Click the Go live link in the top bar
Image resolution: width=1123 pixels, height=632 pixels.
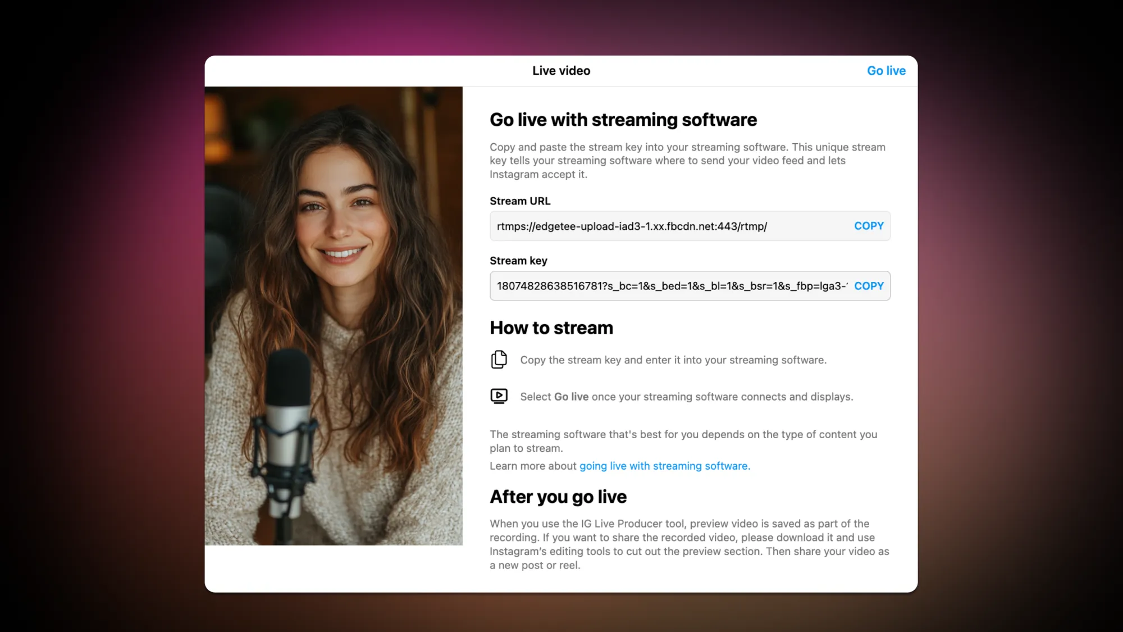click(x=886, y=70)
